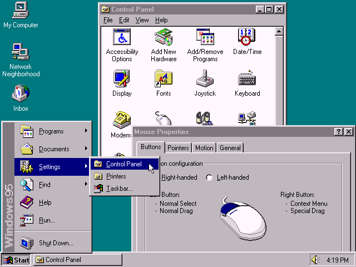Open Documents in the Start menu
This screenshot has height=267, width=356.
click(53, 149)
